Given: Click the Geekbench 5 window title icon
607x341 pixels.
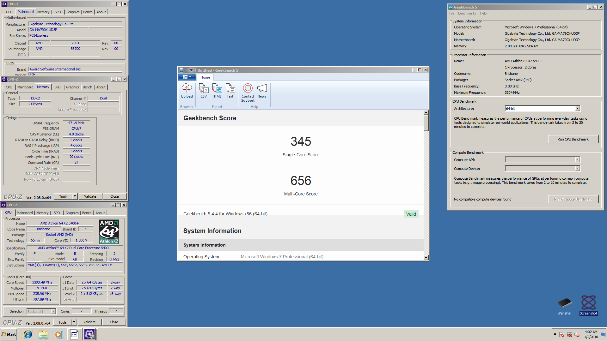Looking at the screenshot, I should 451,7.
